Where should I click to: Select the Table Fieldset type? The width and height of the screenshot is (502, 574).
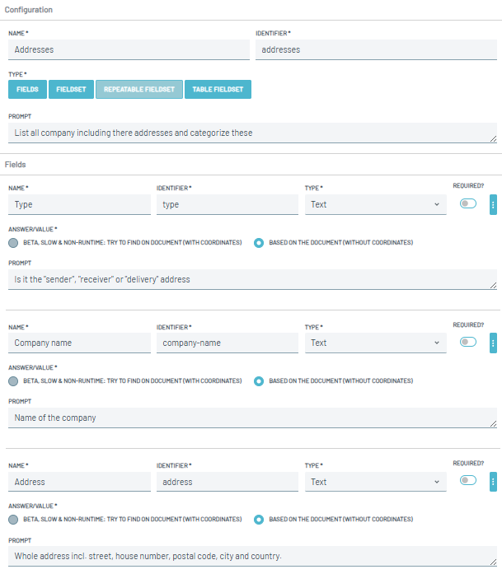click(x=218, y=89)
